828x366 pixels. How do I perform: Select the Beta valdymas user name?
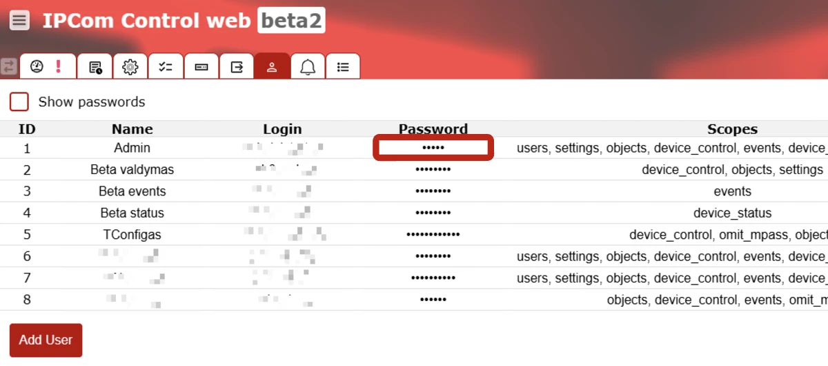132,169
